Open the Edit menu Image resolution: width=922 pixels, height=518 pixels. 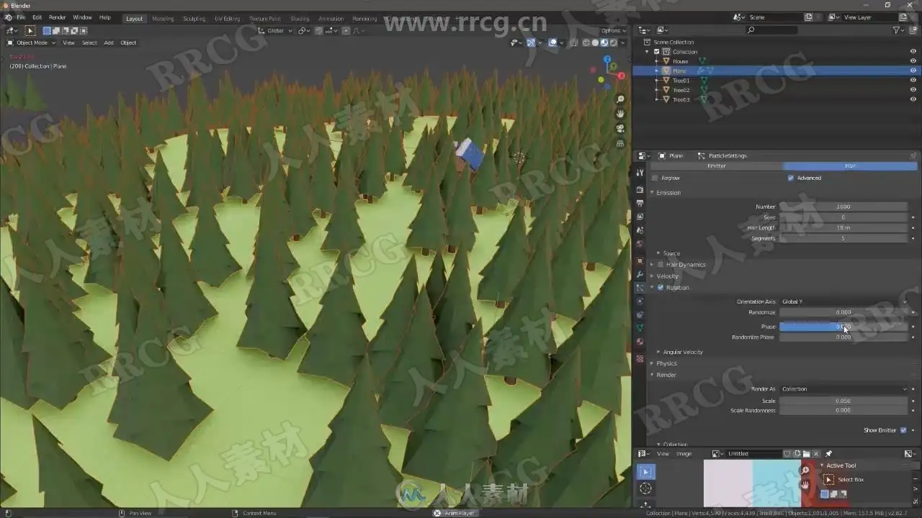[x=37, y=17]
